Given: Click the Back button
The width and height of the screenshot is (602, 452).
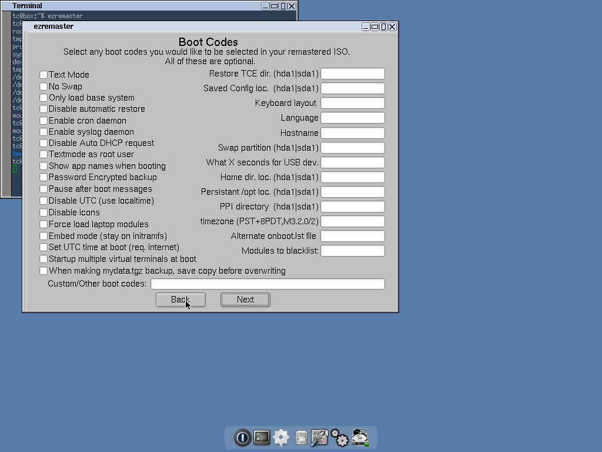Looking at the screenshot, I should point(180,300).
